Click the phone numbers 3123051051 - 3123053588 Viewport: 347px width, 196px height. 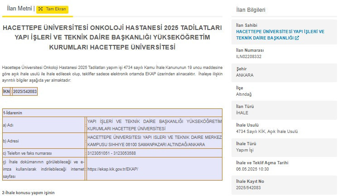tap(111, 153)
